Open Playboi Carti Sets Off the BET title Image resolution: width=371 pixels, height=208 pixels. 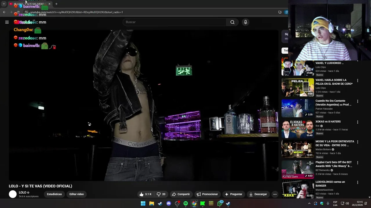pyautogui.click(x=334, y=164)
